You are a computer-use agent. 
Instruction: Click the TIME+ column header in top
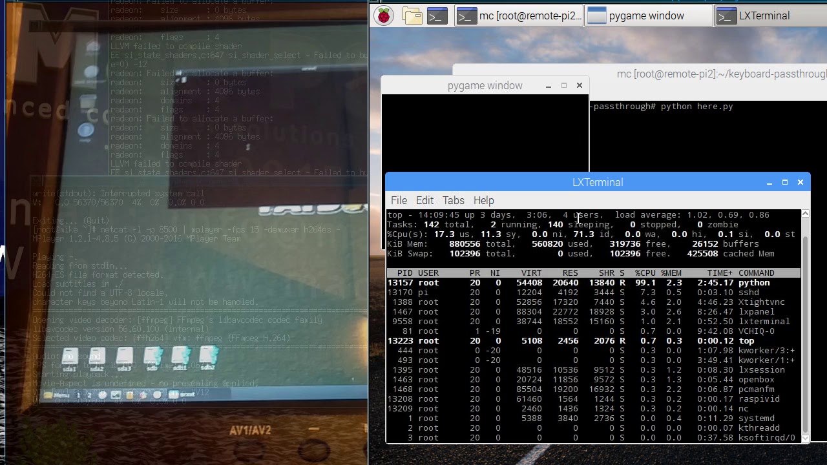[720, 273]
